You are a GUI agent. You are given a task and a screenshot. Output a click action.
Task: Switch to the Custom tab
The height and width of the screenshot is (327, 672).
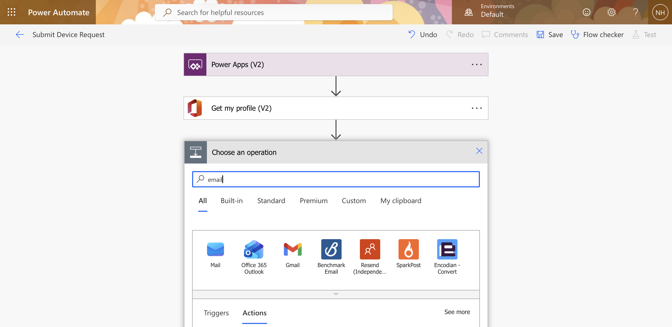[x=354, y=201]
